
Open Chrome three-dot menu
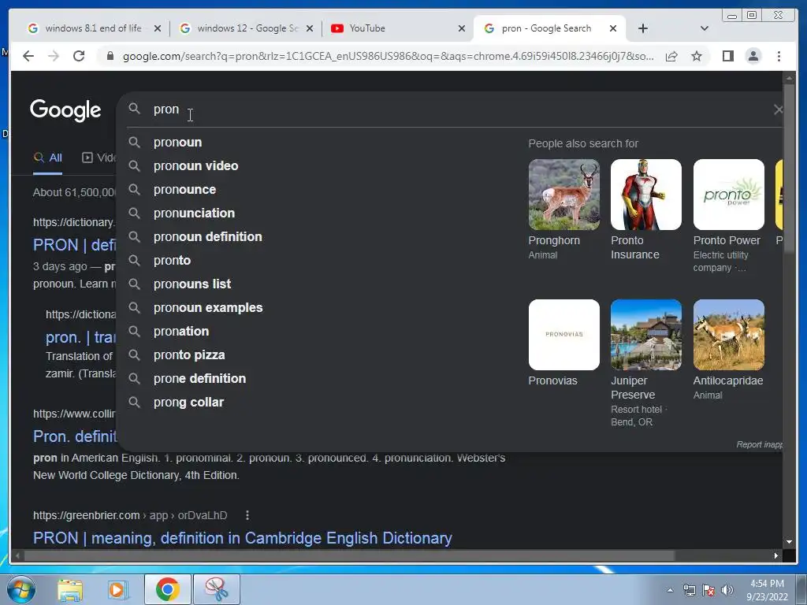pos(779,56)
